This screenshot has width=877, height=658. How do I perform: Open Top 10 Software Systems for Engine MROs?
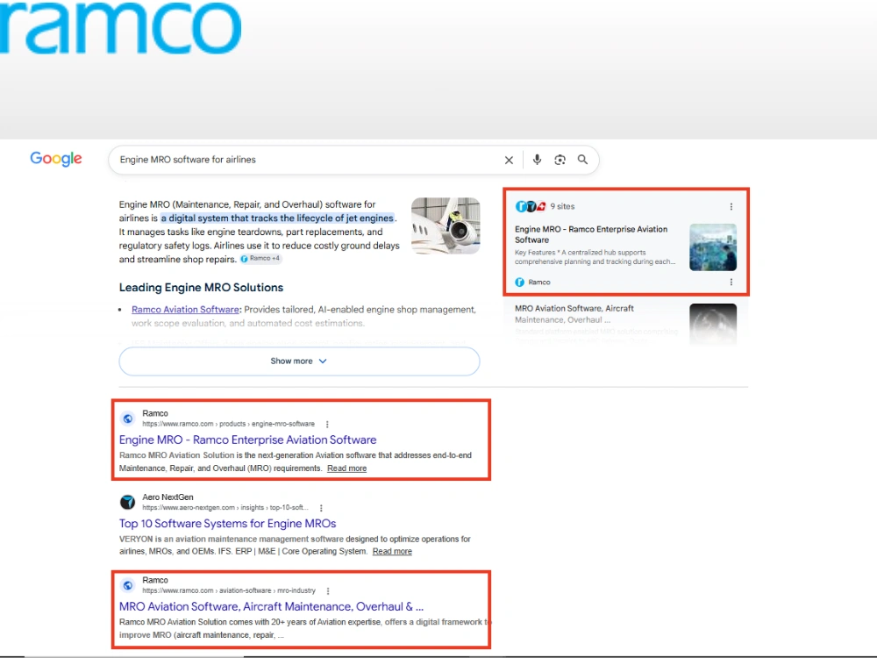tap(228, 524)
